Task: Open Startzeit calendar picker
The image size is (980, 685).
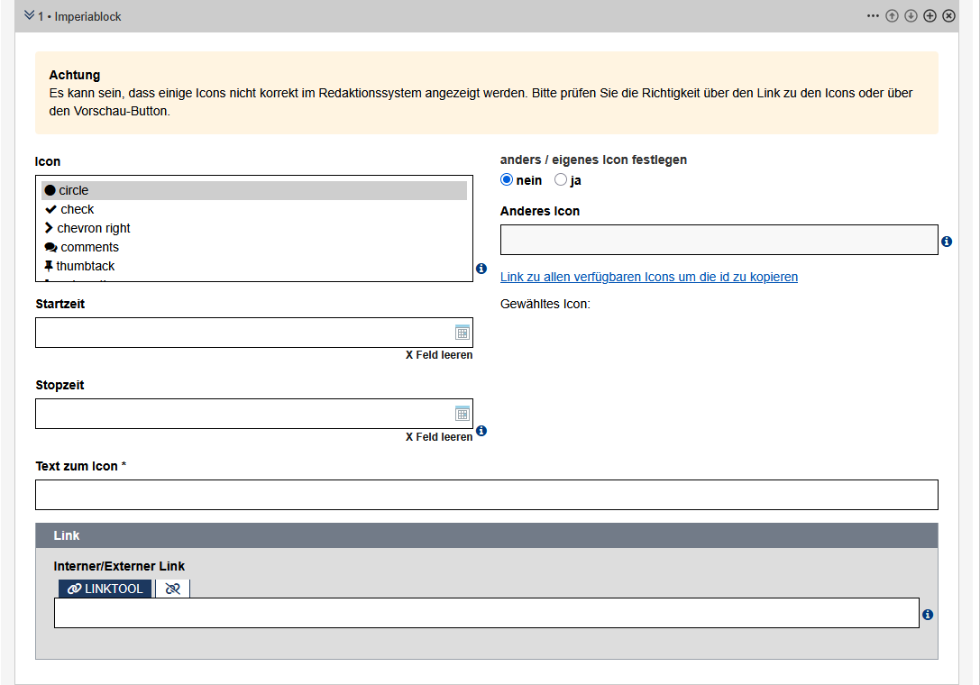Action: coord(463,333)
